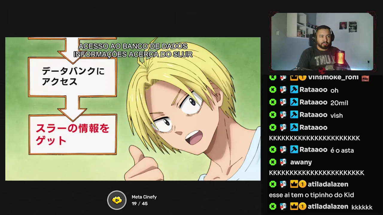Click the pixel-art badge on the "oh" row
The width and height of the screenshot is (383, 215).
[x=283, y=90]
